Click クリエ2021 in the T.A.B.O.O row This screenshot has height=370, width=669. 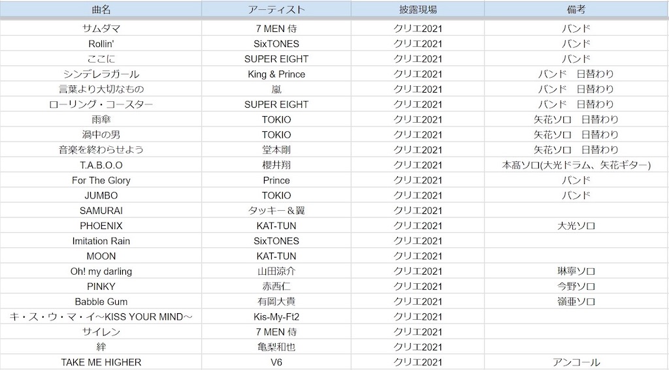pos(417,165)
